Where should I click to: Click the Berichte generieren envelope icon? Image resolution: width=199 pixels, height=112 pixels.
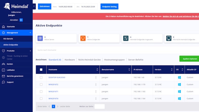point(3,76)
